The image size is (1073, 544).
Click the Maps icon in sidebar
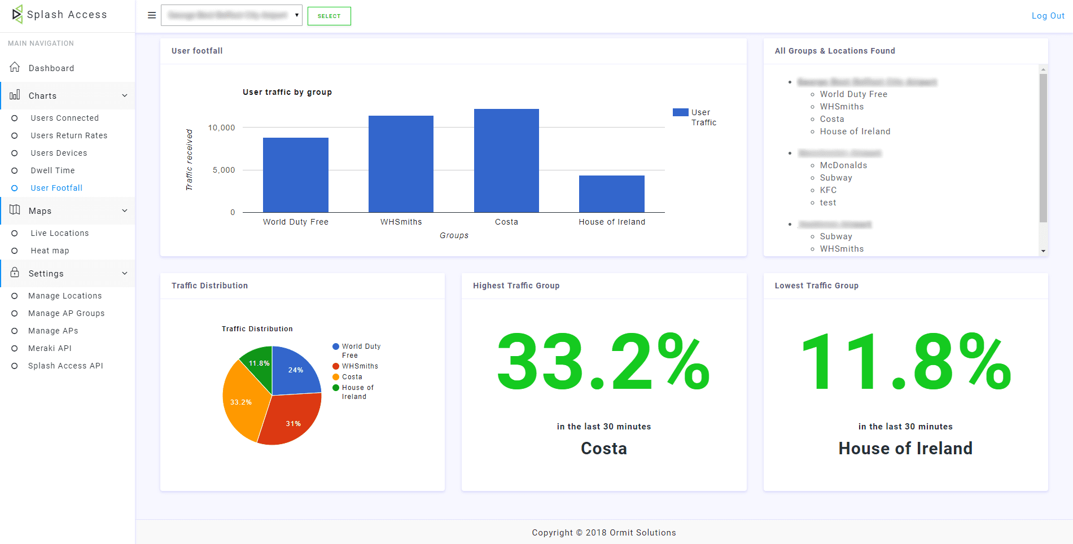[x=15, y=210]
